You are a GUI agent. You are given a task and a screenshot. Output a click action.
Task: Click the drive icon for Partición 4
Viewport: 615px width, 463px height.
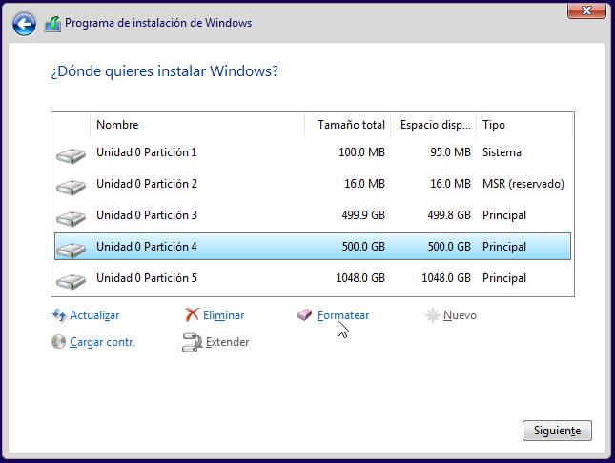coord(71,250)
